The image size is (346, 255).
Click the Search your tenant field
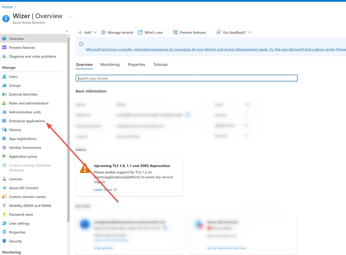coord(186,78)
